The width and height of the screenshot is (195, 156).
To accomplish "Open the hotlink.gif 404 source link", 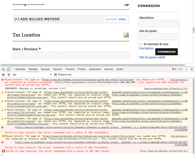I will pyautogui.click(x=164, y=151).
